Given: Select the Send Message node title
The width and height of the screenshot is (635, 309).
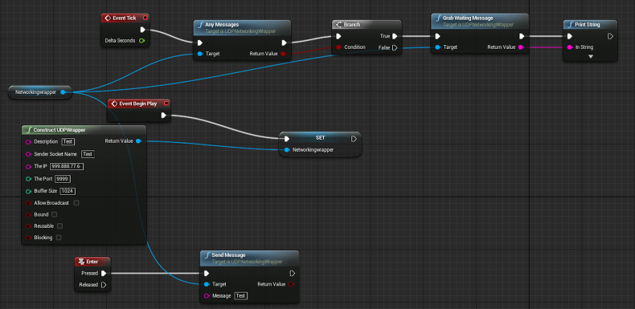Looking at the screenshot, I should [228, 255].
